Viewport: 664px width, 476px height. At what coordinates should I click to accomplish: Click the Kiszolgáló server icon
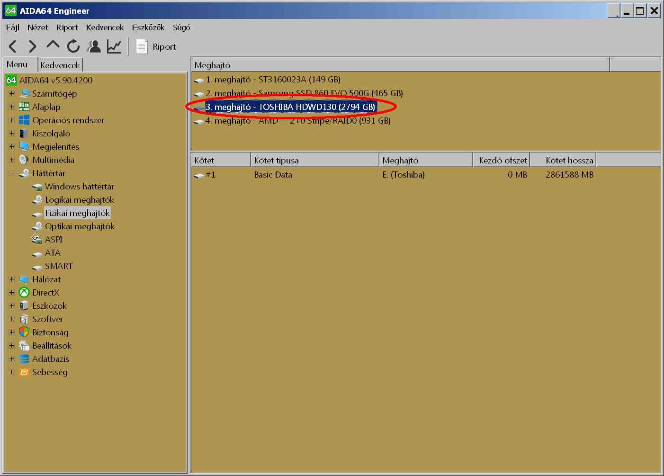(24, 133)
